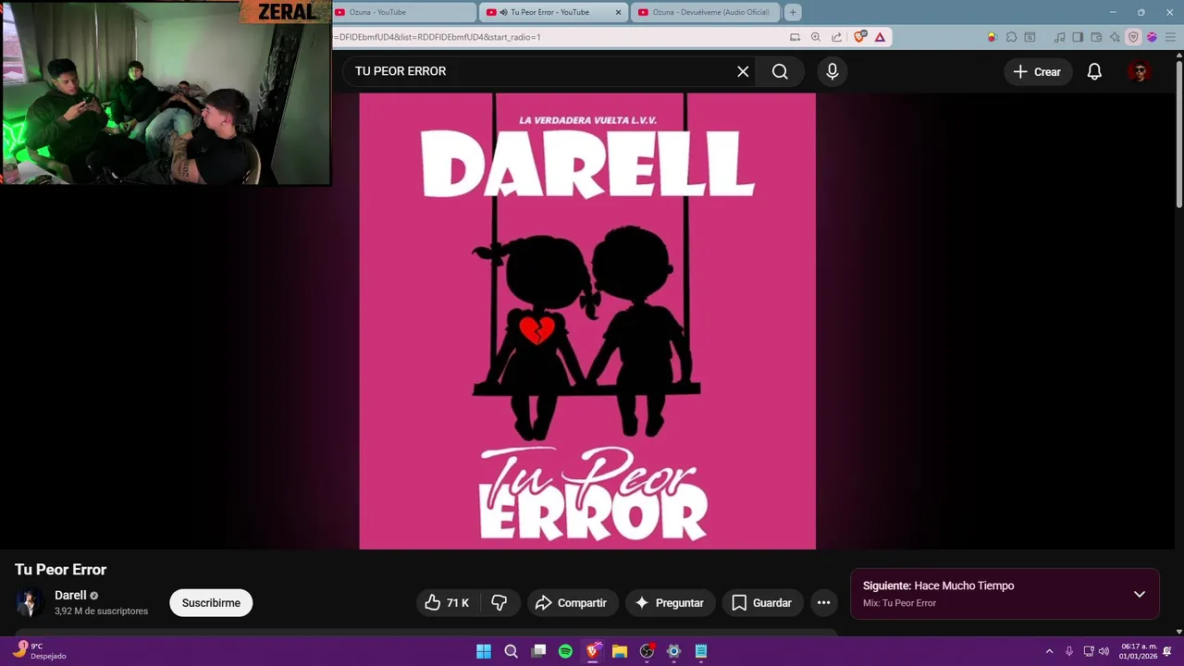
Task: Click Brave browser taskbar icon
Action: tap(592, 651)
